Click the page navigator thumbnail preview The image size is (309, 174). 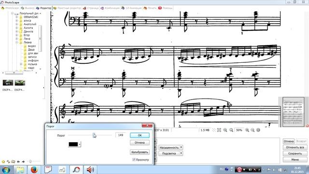(293, 112)
